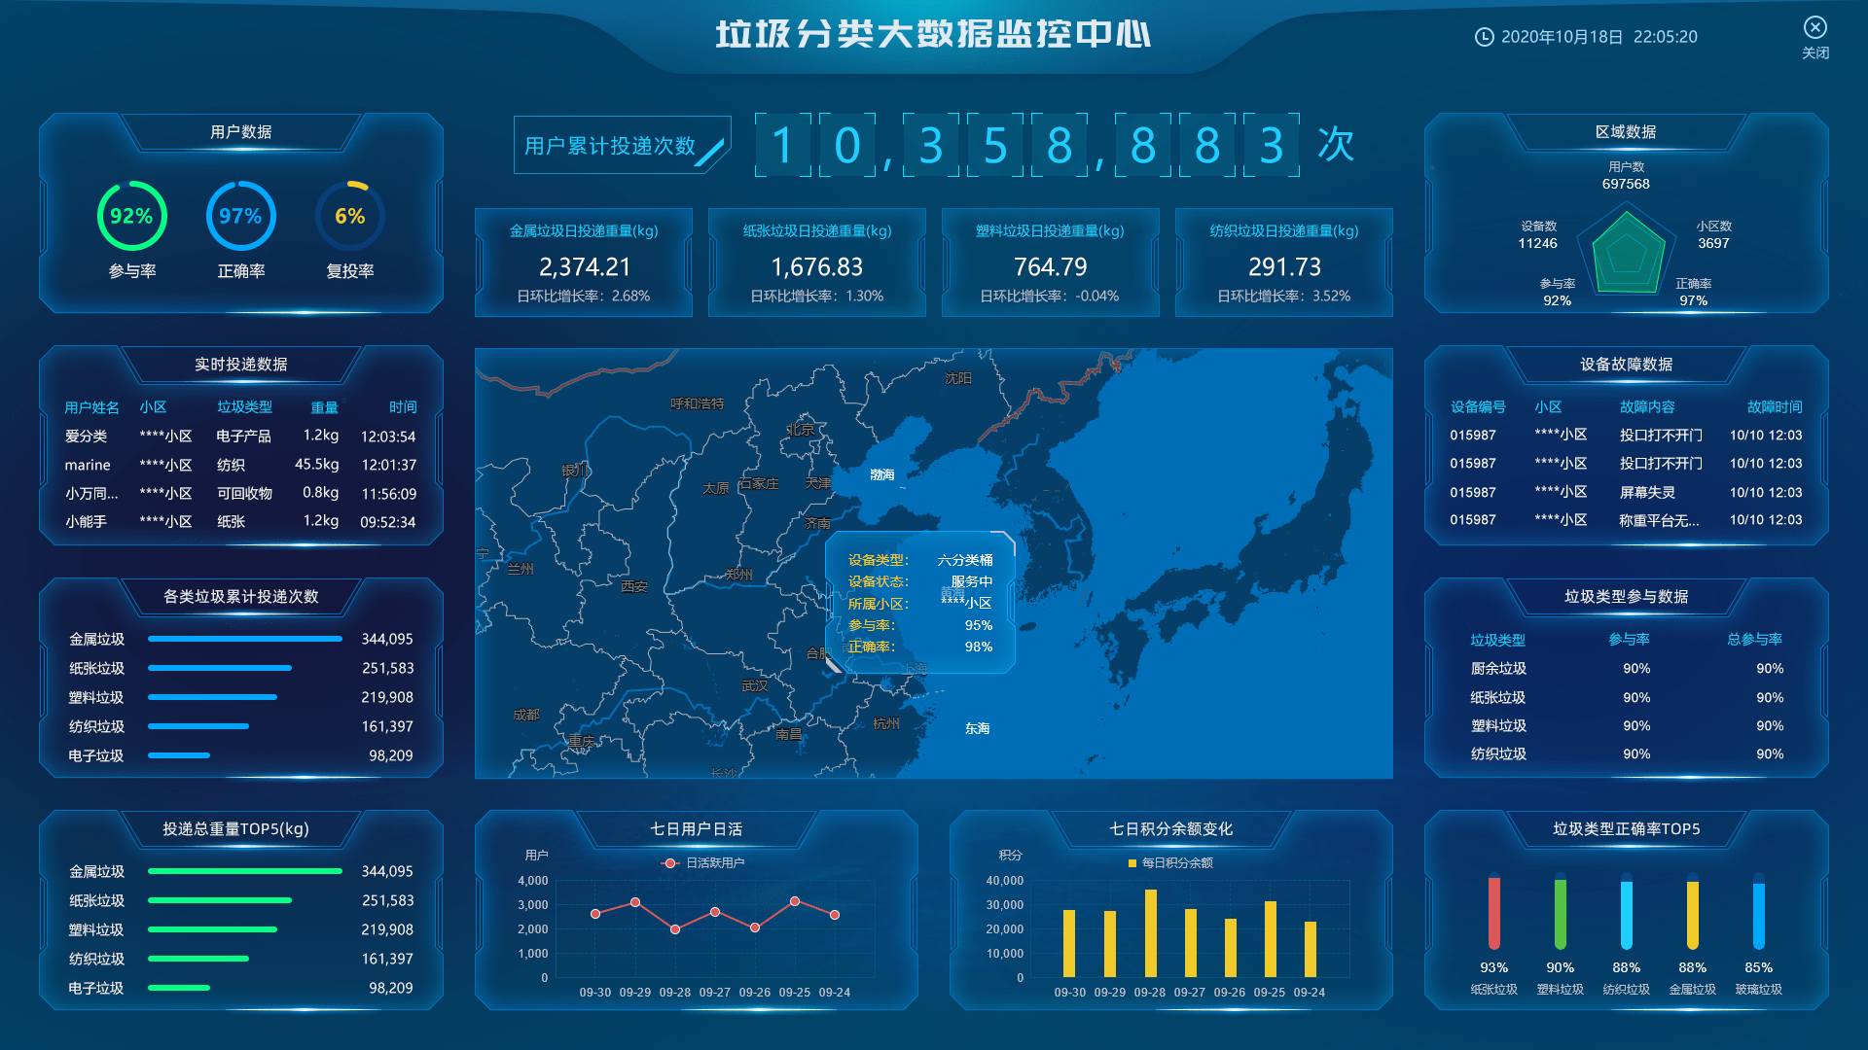Select the 小能手 delivery row
Image resolution: width=1868 pixels, height=1050 pixels.
tap(240, 522)
